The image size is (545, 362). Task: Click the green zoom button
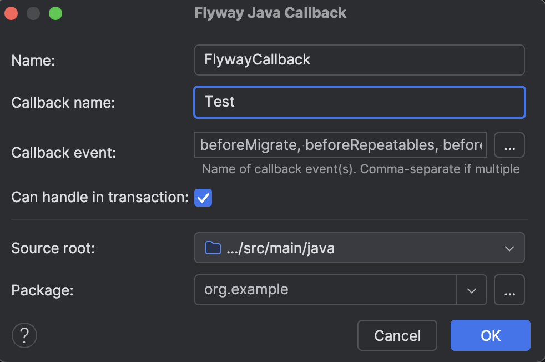(54, 12)
